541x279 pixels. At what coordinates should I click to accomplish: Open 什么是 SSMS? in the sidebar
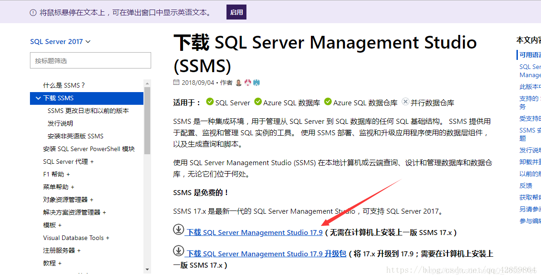click(x=64, y=85)
